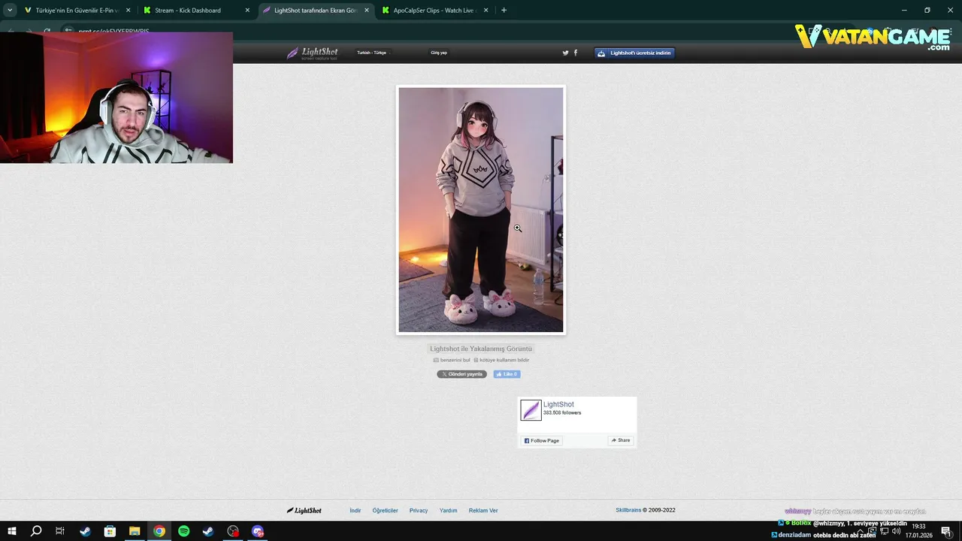Viewport: 962px width, 541px height.
Task: Switch to Stream - Kick Dashboard tab
Action: [x=197, y=11]
